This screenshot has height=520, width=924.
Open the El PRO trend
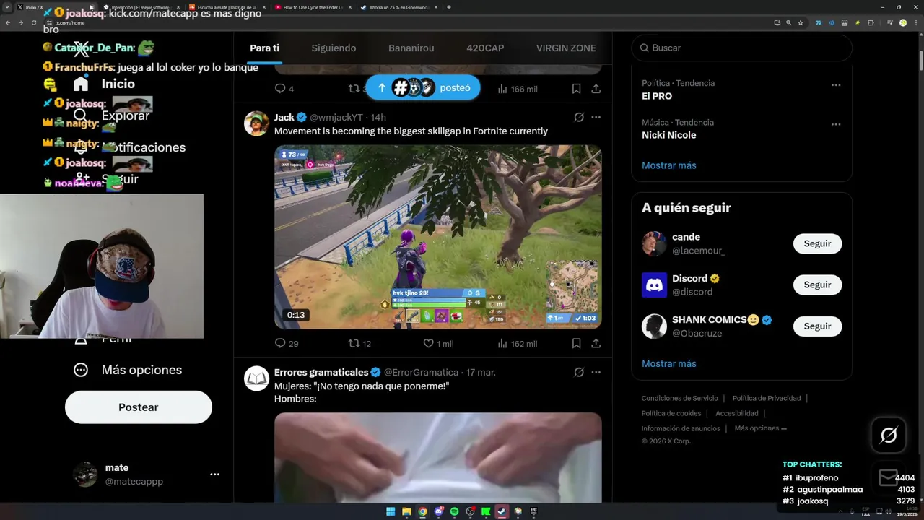(x=657, y=95)
